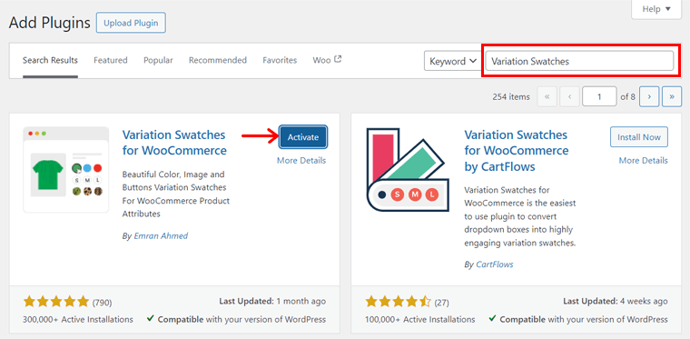Open the Favorites tab
Screen dimensions: 690x339
[280, 60]
